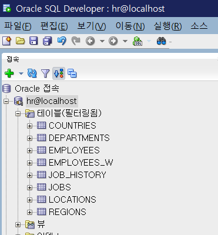The height and width of the screenshot is (235, 218).
Task: Select the JOB_HISTORY table label
Action: tap(78, 175)
